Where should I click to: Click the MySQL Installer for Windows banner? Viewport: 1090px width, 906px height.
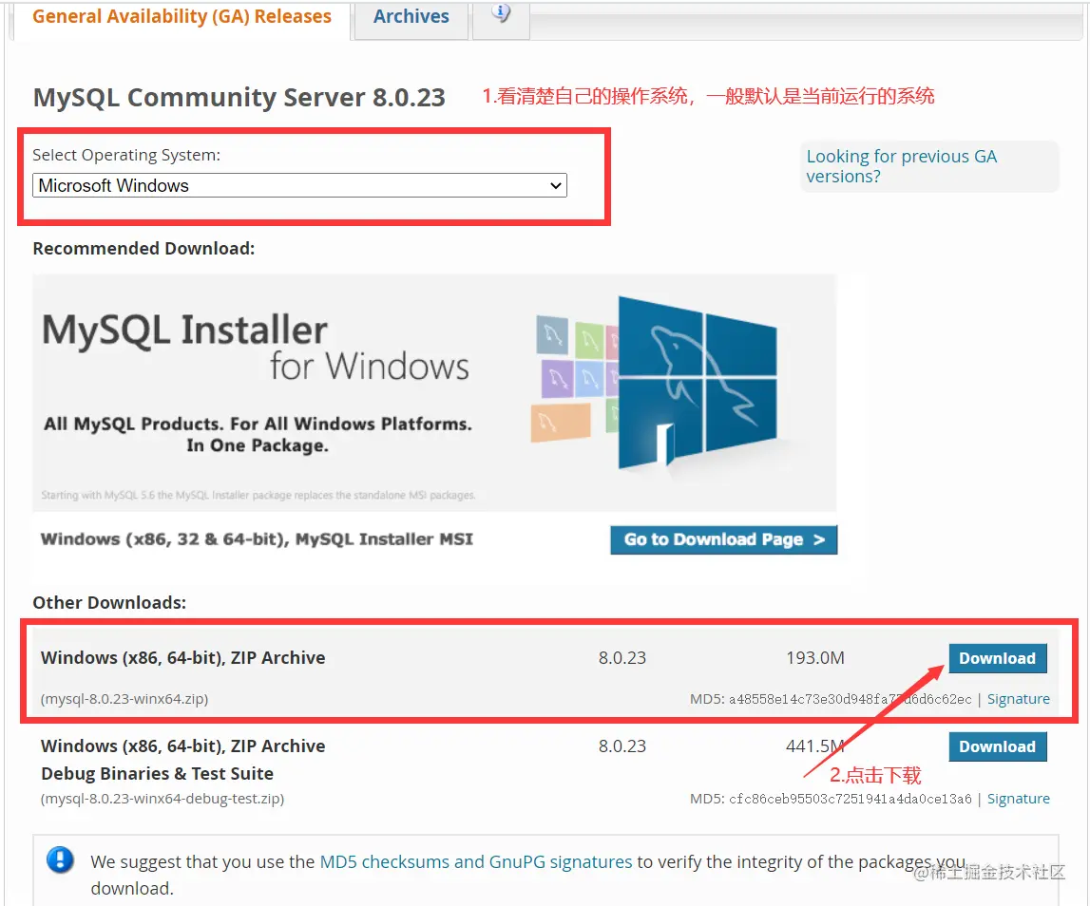(x=434, y=393)
